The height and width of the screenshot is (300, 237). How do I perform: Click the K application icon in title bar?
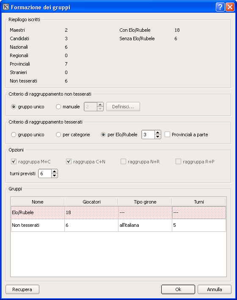(x=6, y=7)
